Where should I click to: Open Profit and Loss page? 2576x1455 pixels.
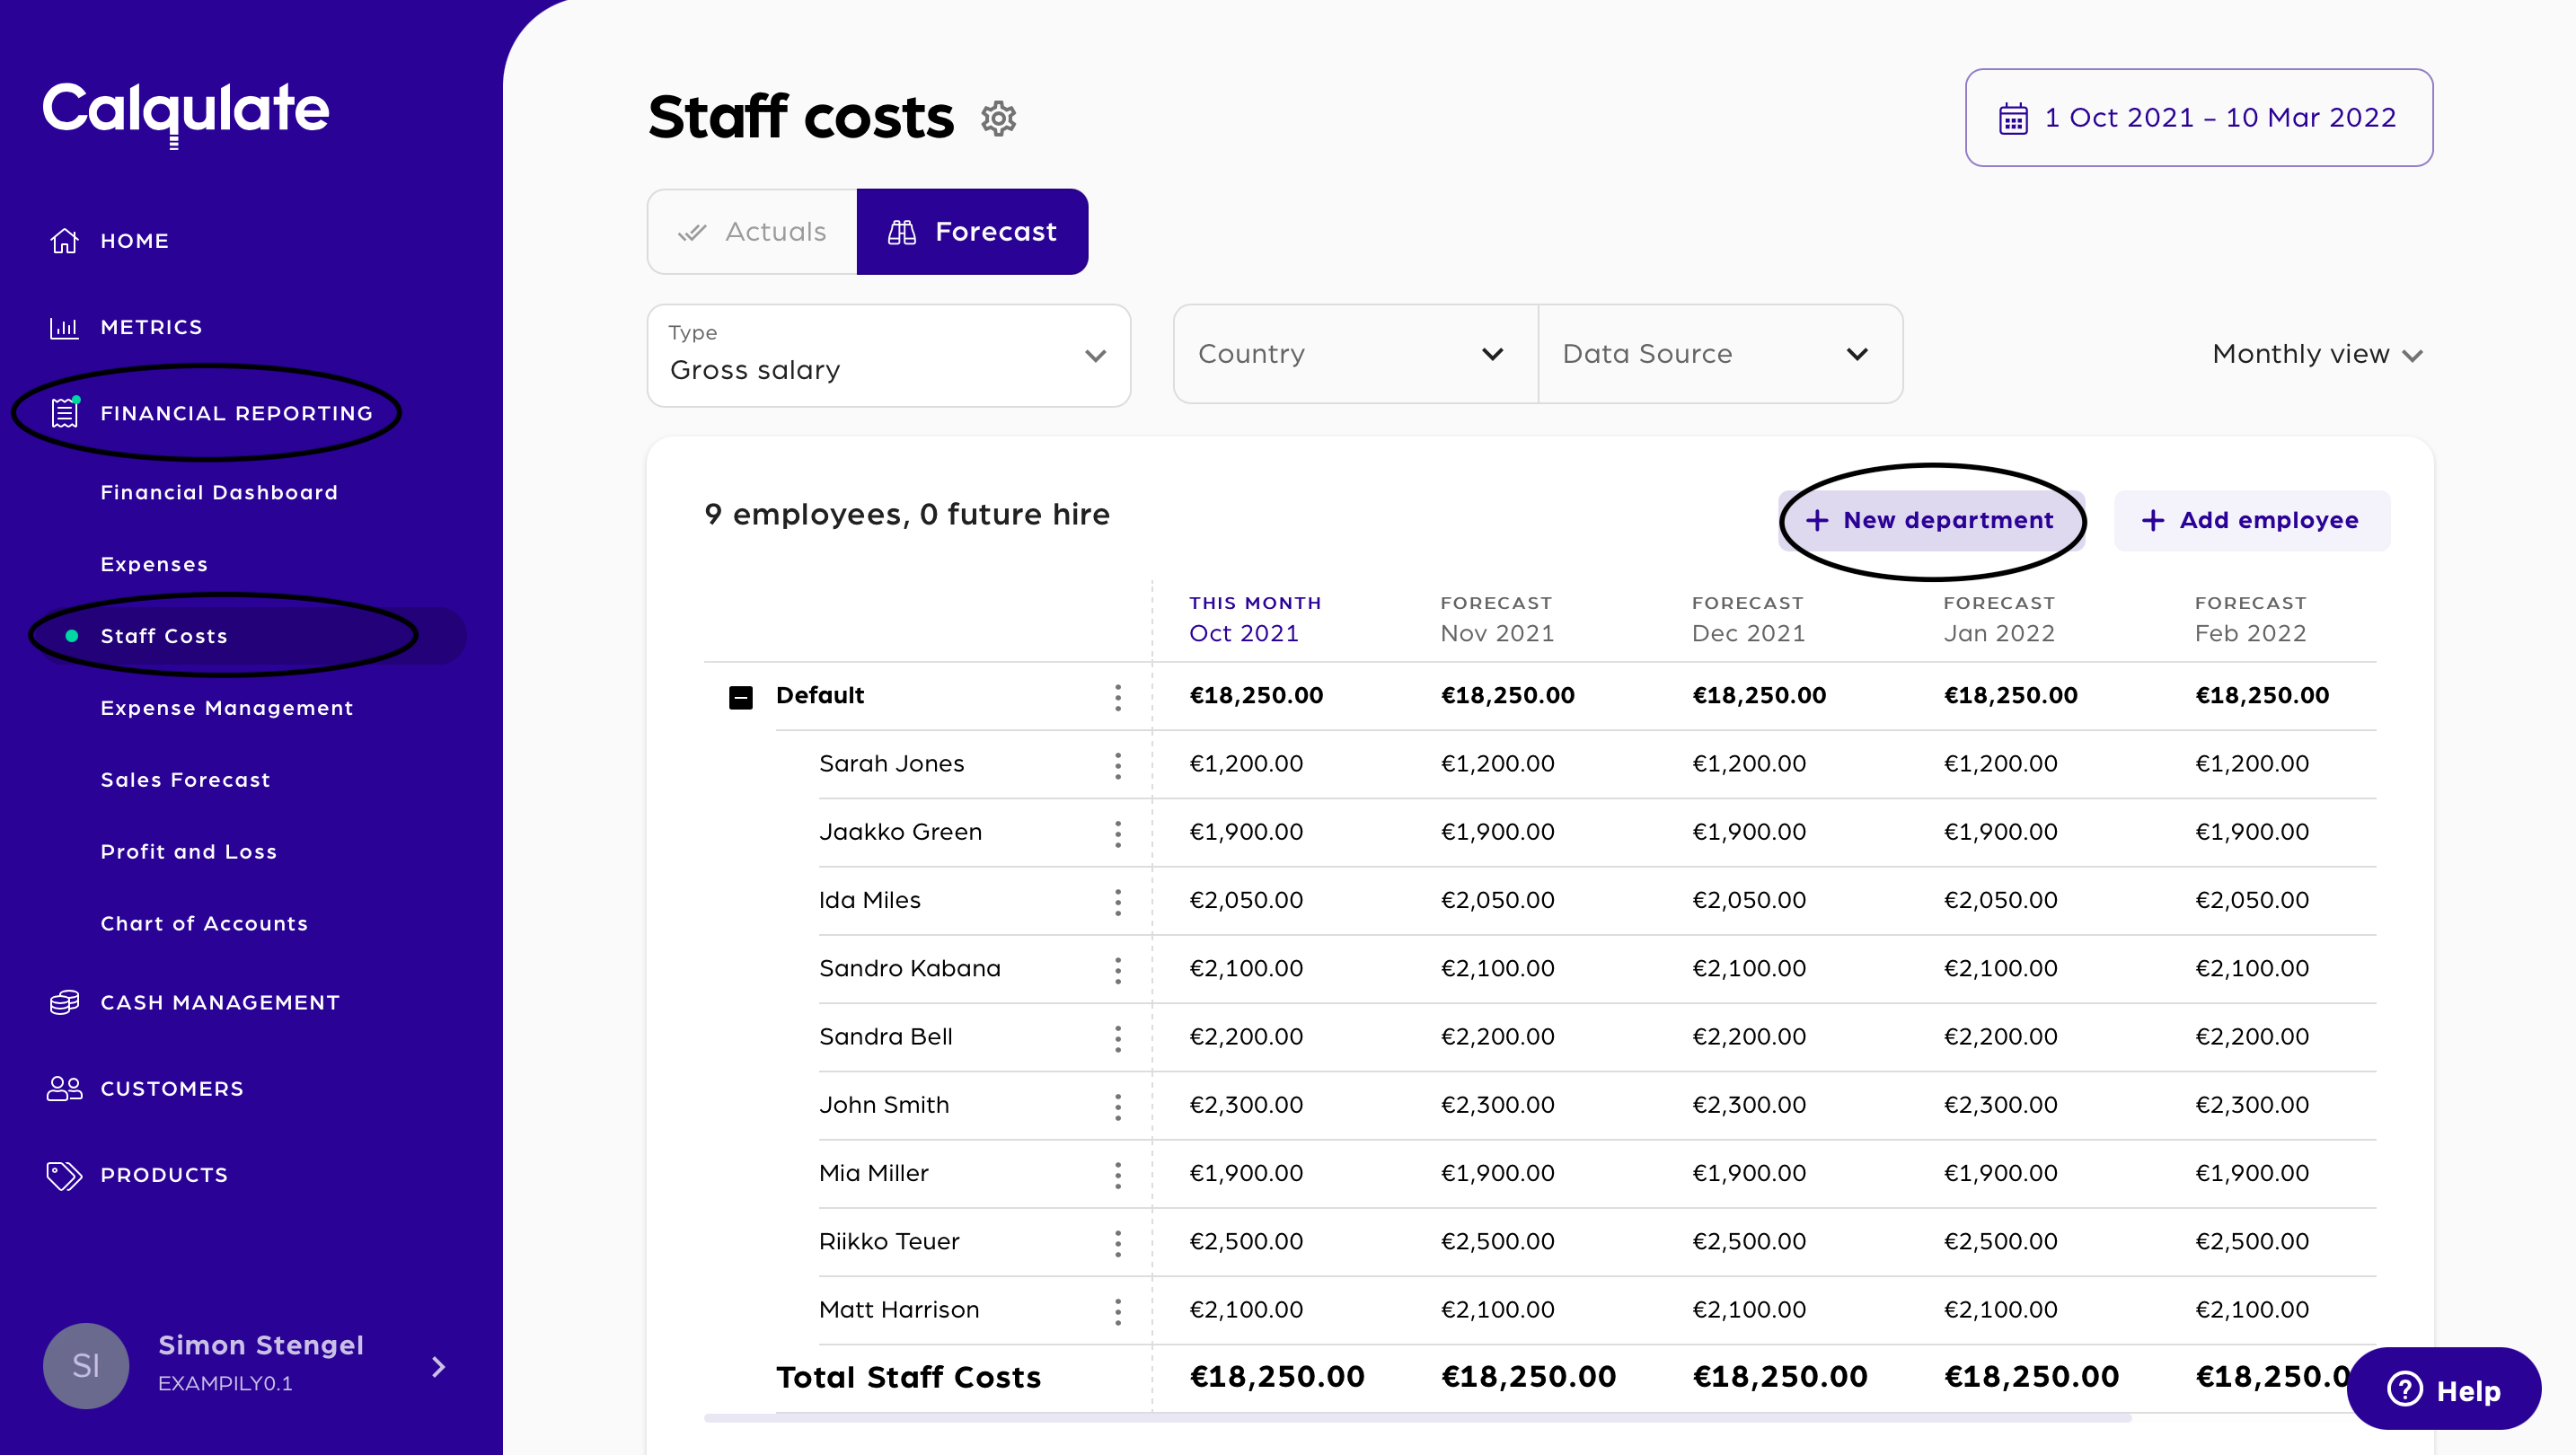tap(189, 852)
